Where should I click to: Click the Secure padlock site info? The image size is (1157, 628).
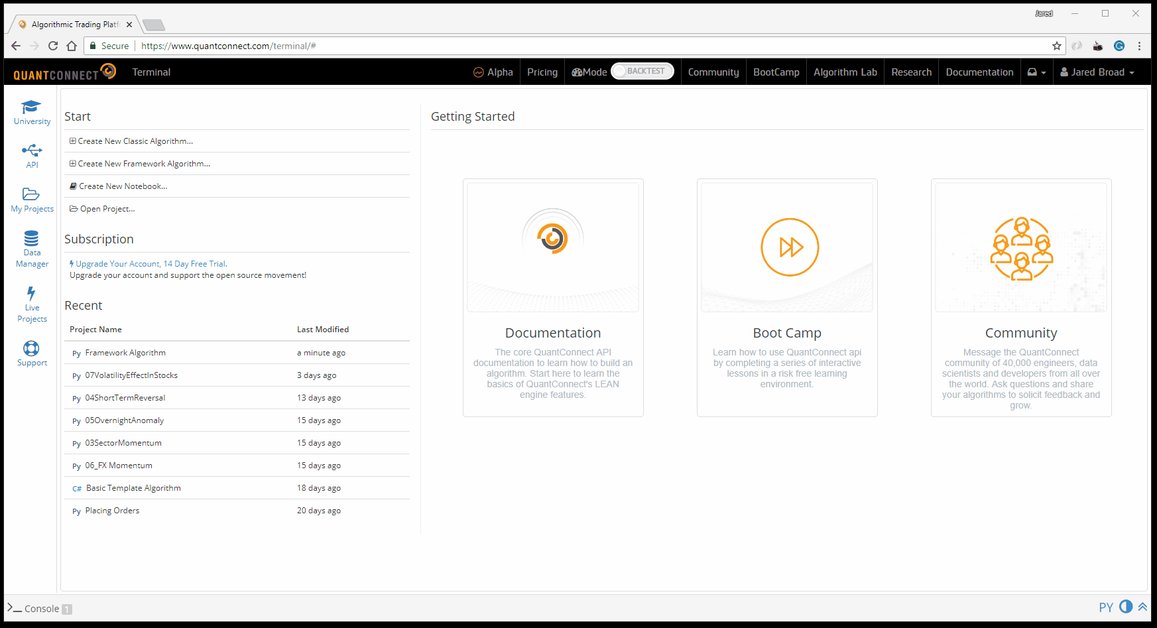(x=110, y=46)
